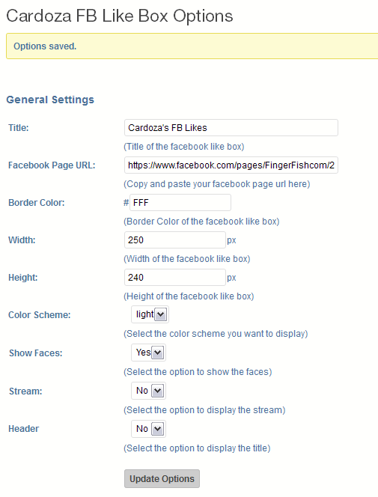Click the 'Copy and paste your facebook page url' hint
The image size is (378, 497).
217,184
